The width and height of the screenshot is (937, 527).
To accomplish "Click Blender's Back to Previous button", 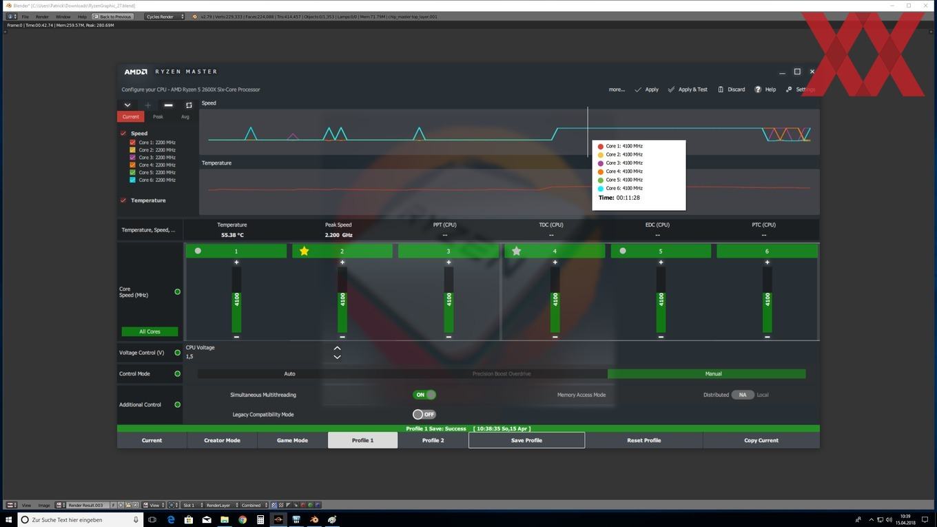I will point(112,17).
